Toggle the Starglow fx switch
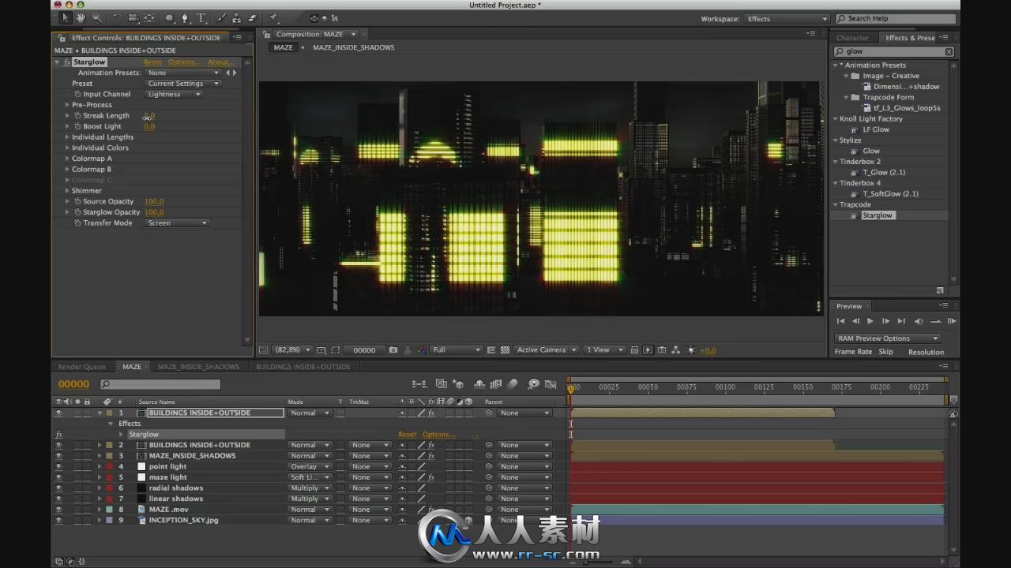This screenshot has width=1011, height=568. pyautogui.click(x=67, y=62)
